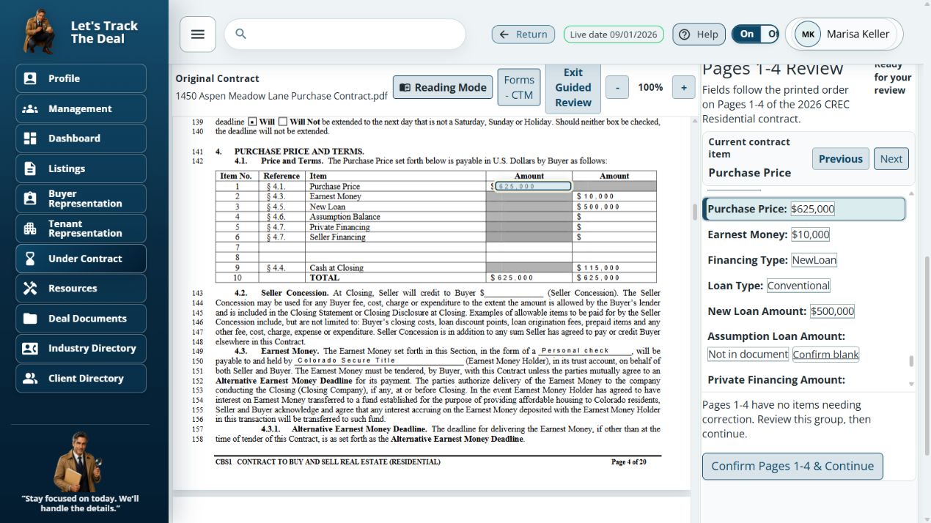The height and width of the screenshot is (523, 931).
Task: Click the Private Financing Amount label
Action: [776, 379]
